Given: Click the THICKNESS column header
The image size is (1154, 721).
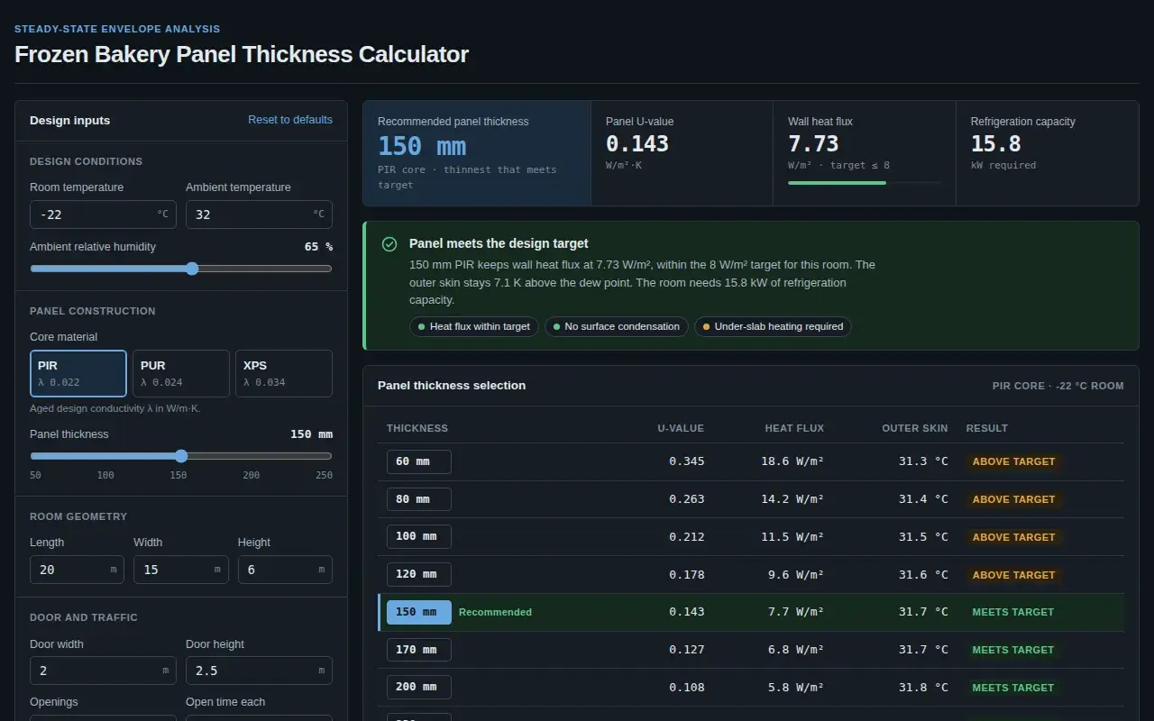Looking at the screenshot, I should [x=417, y=428].
